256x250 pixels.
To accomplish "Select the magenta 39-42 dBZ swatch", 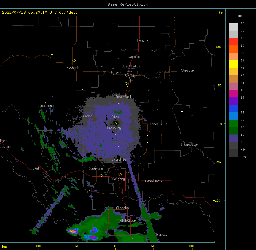I will point(233,94).
